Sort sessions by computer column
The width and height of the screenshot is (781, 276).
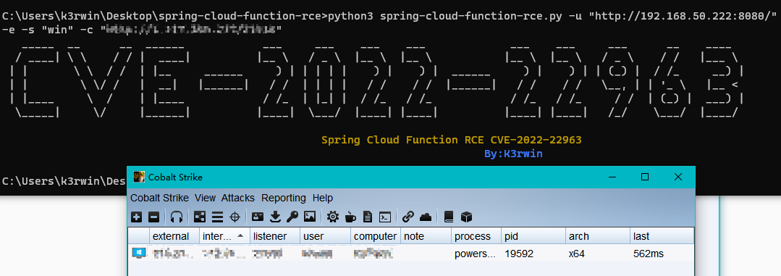coord(376,236)
